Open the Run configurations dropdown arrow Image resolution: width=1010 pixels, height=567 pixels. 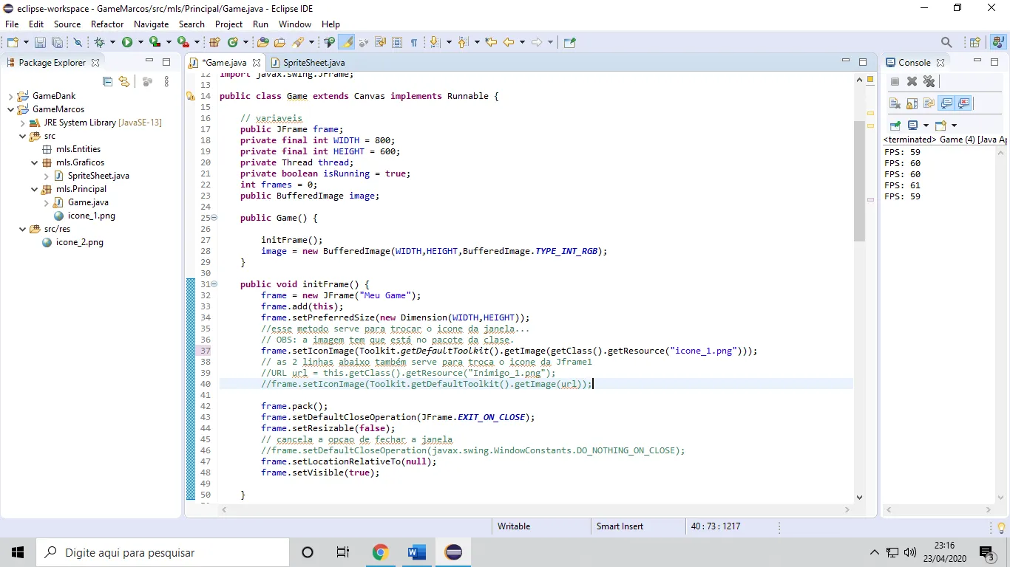coord(140,42)
